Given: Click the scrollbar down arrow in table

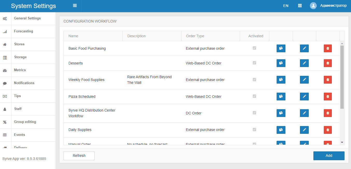Looking at the screenshot, I should [x=342, y=142].
